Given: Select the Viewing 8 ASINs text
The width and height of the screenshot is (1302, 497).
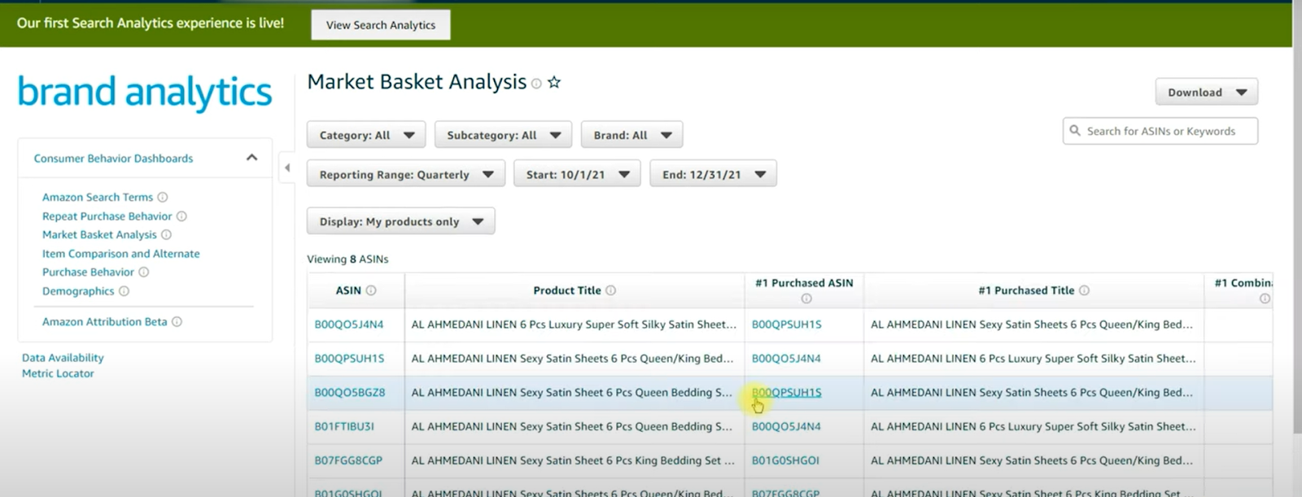Looking at the screenshot, I should (x=347, y=259).
